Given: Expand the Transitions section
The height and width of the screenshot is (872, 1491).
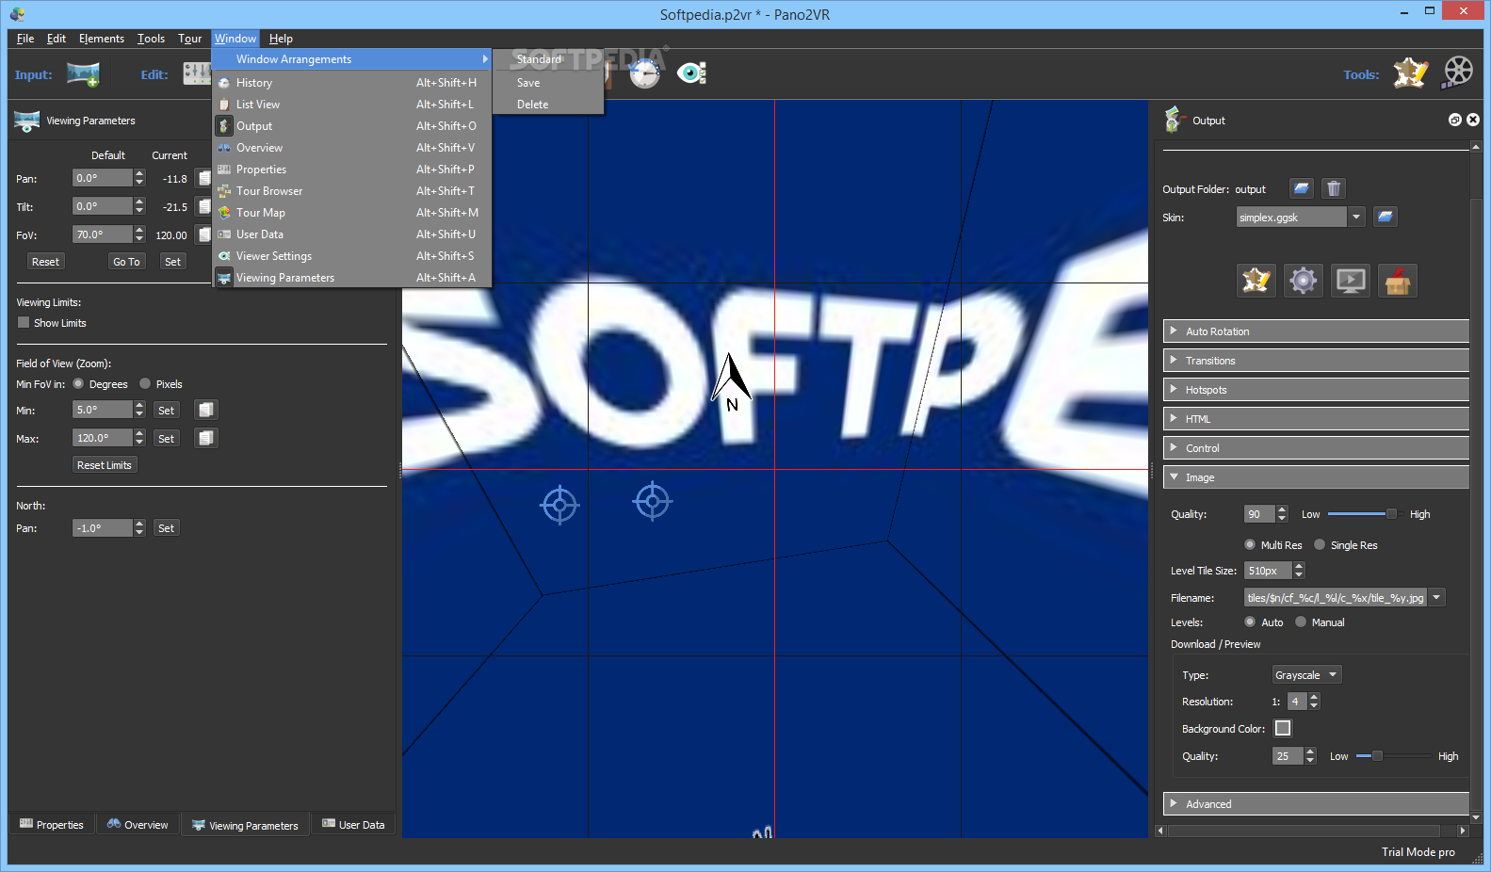Looking at the screenshot, I should pos(1316,361).
